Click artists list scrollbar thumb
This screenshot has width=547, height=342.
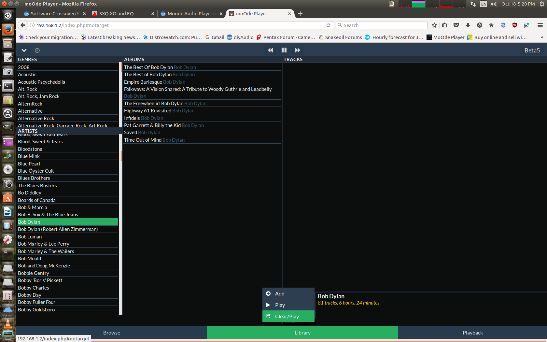[121, 156]
